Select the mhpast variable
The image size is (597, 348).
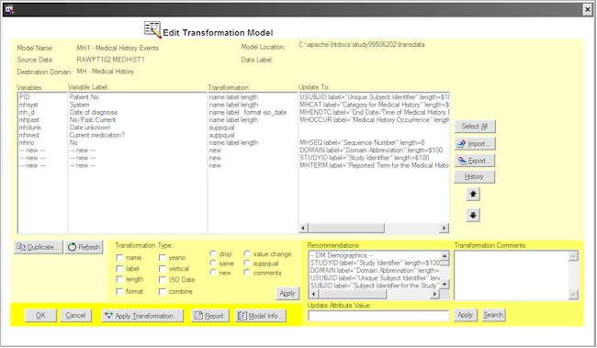[29, 120]
